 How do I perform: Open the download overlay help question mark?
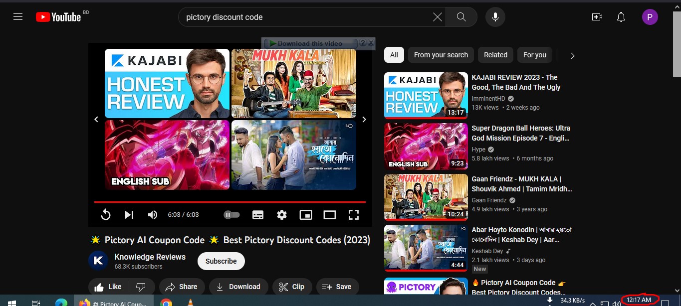[363, 43]
